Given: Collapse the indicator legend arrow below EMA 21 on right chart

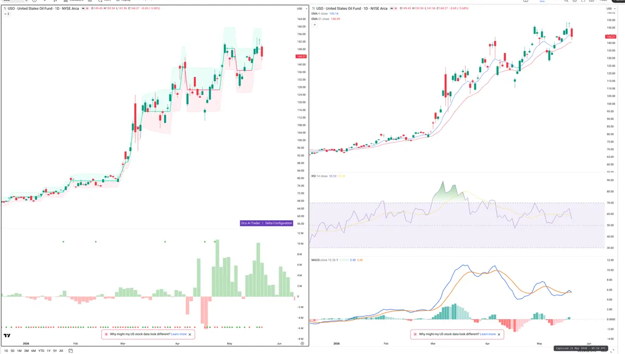Looking at the screenshot, I should (x=315, y=24).
